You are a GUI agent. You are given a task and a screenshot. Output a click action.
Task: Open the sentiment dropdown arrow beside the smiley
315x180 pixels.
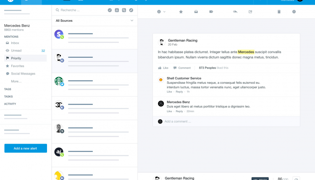pos(164,12)
